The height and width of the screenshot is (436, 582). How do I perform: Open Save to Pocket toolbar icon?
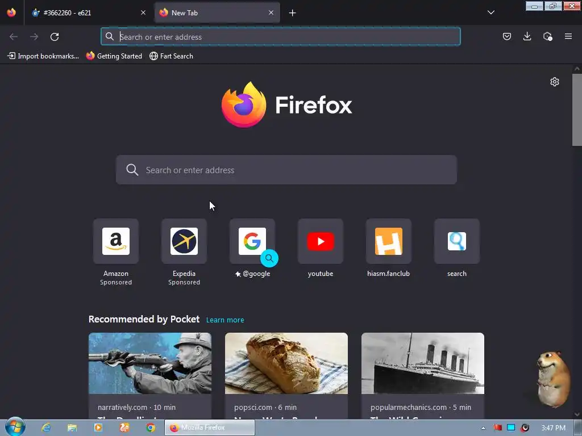[x=506, y=36]
